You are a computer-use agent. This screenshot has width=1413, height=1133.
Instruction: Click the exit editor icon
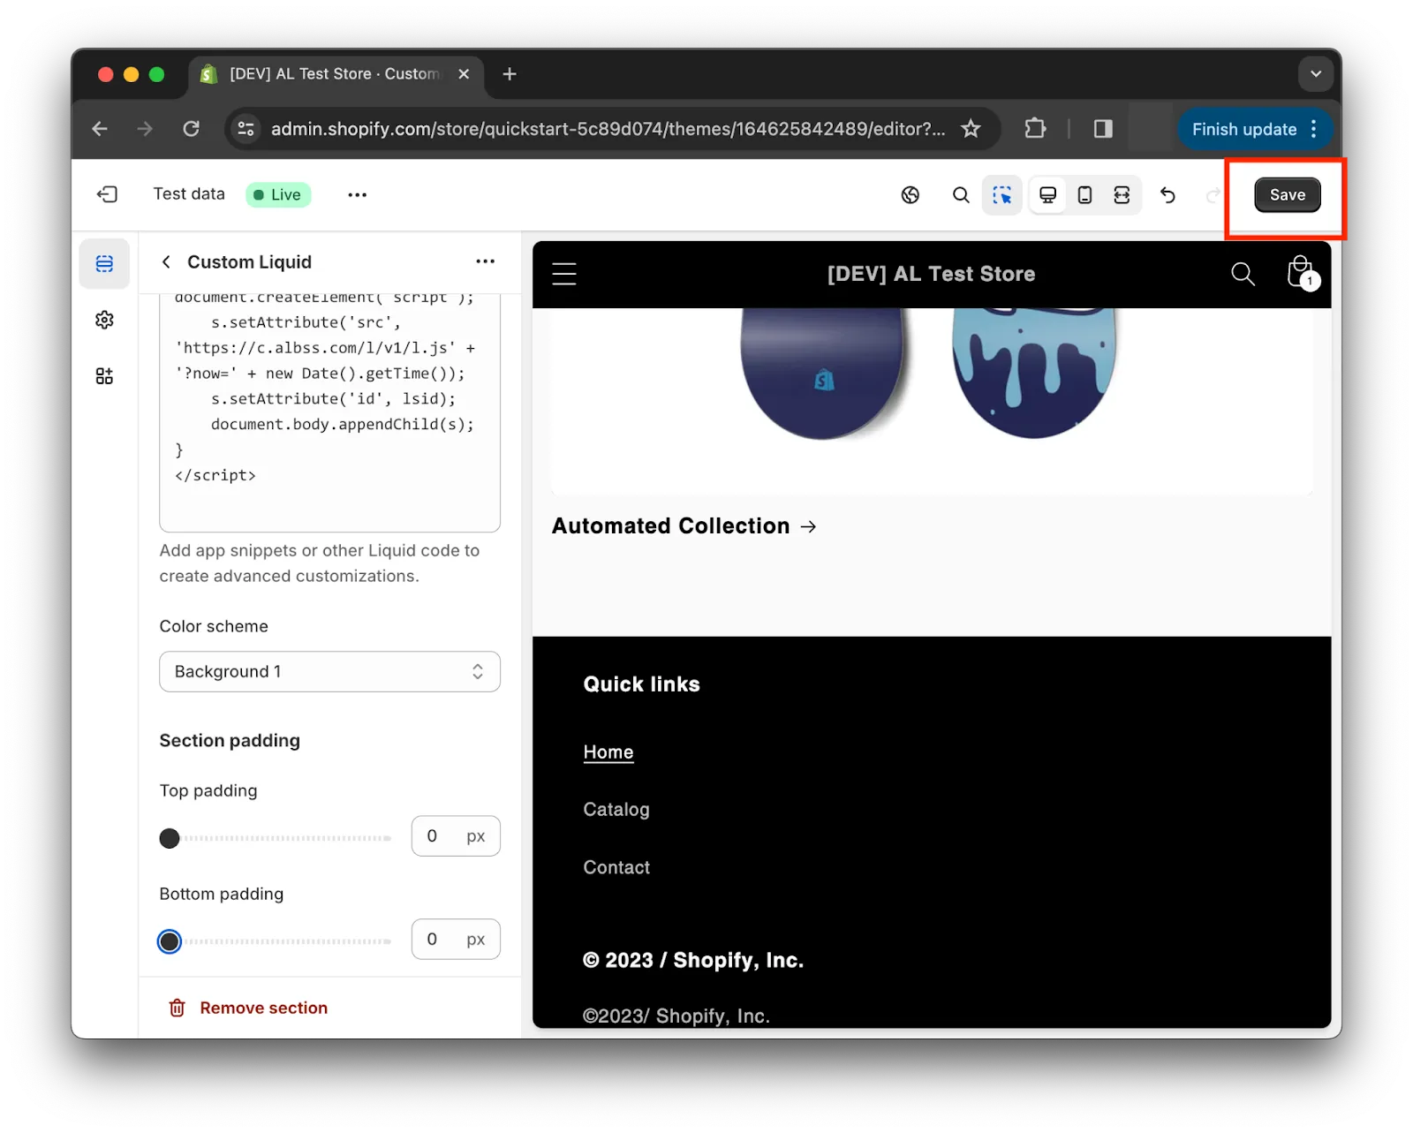[x=107, y=194]
